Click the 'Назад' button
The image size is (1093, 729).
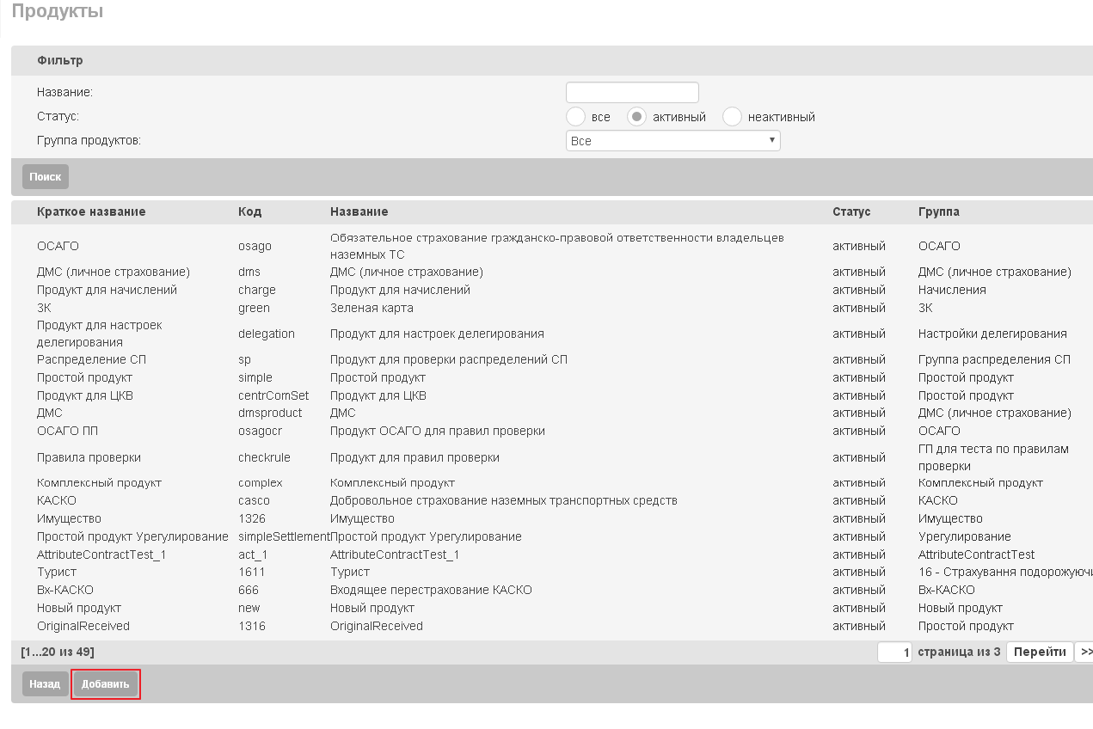tap(45, 684)
